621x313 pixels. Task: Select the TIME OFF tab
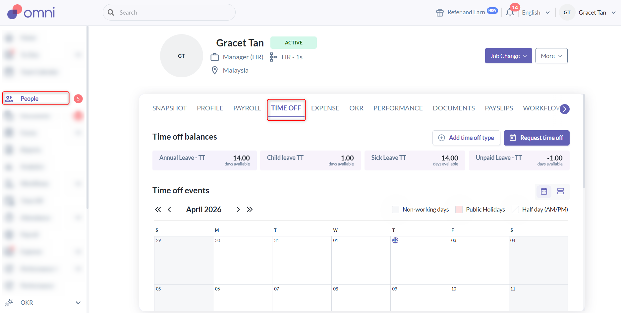[x=286, y=108]
